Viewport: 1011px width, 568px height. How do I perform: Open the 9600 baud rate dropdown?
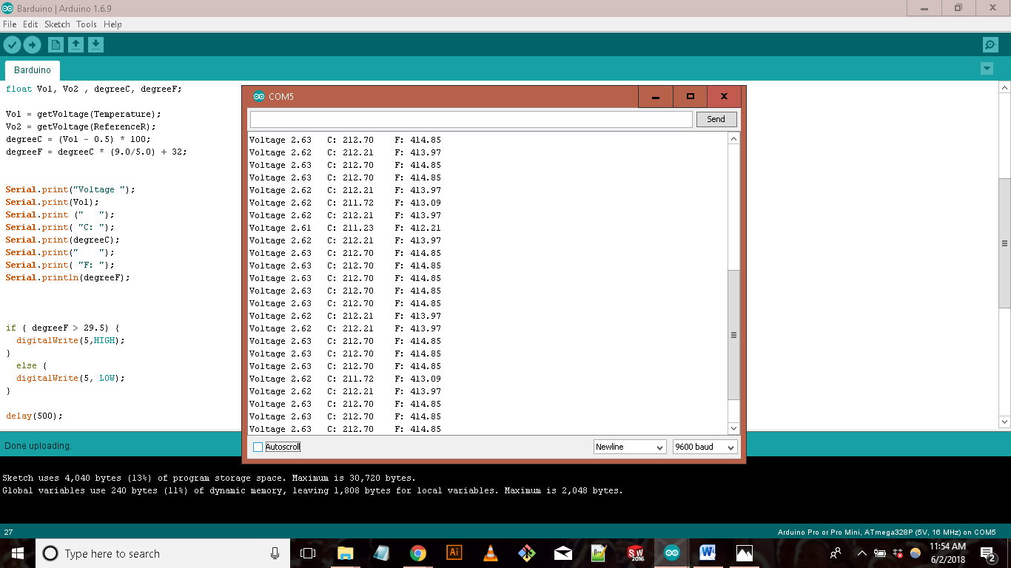click(705, 447)
